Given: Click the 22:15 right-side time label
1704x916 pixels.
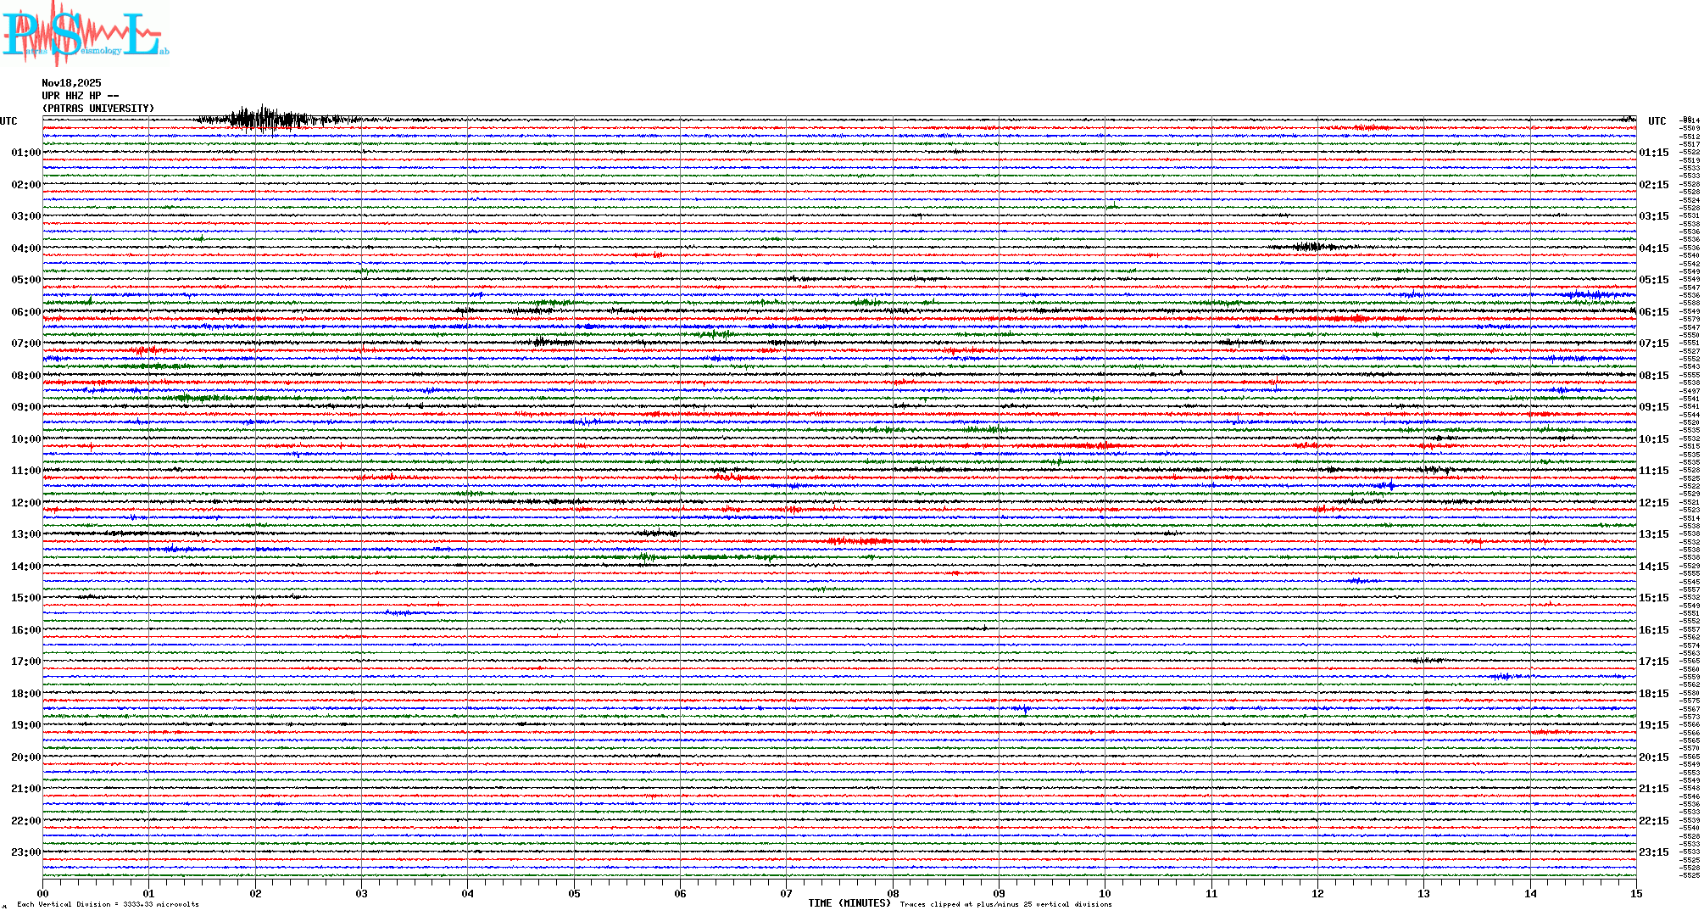Looking at the screenshot, I should tap(1653, 821).
